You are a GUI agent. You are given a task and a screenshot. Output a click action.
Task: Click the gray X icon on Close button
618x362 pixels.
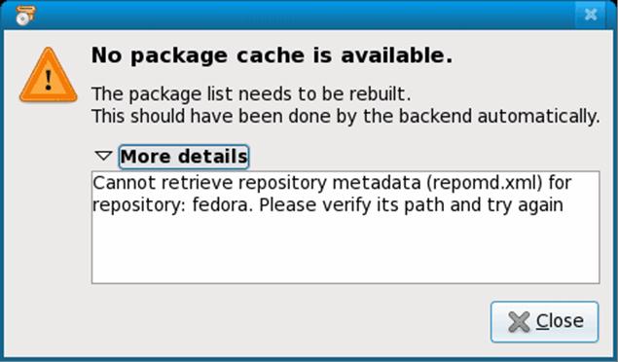point(519,322)
